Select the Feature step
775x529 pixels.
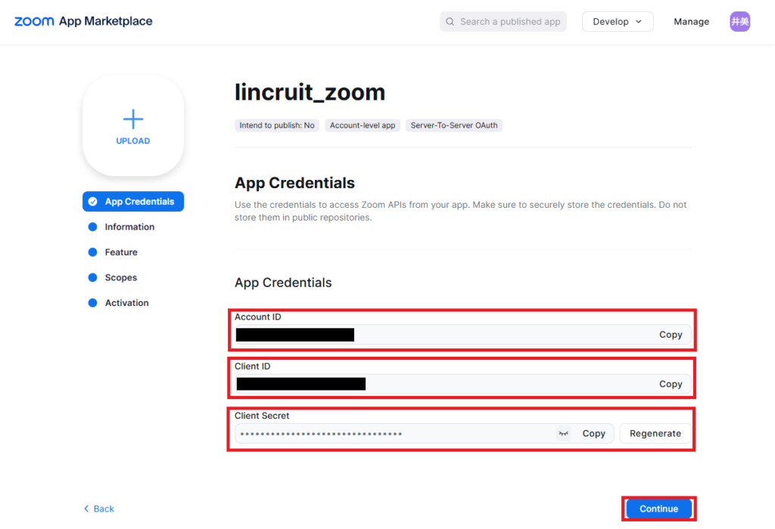click(121, 252)
